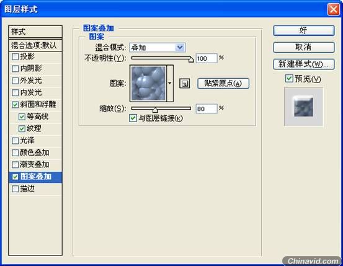
Task: Enable the 外发光 effect checkbox
Action: [x=15, y=81]
